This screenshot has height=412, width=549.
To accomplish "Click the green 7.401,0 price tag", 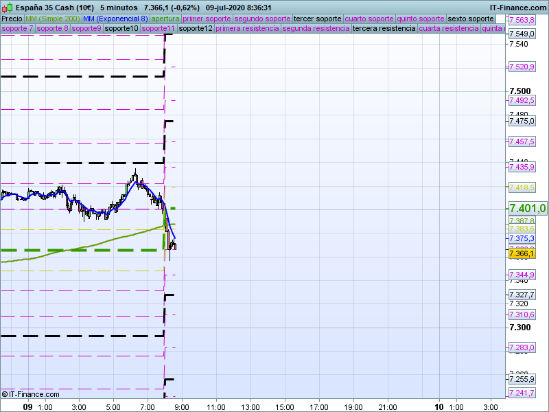I will click(526, 209).
